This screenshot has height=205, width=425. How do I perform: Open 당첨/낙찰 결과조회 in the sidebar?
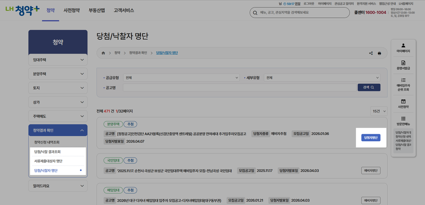pos(47,152)
